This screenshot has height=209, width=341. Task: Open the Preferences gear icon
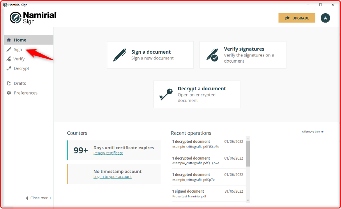coord(9,93)
